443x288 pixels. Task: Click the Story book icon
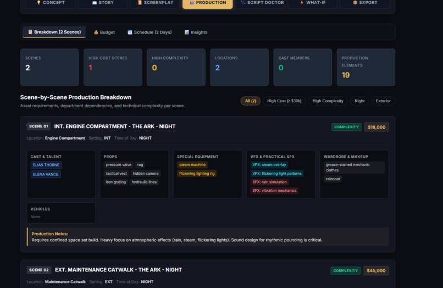(x=95, y=3)
